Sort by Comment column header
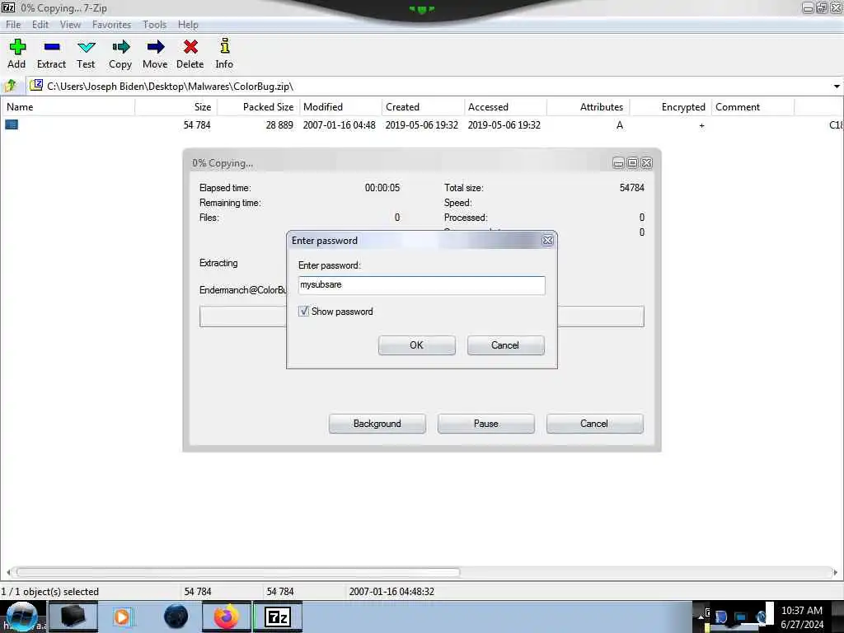The width and height of the screenshot is (844, 633). click(x=753, y=106)
